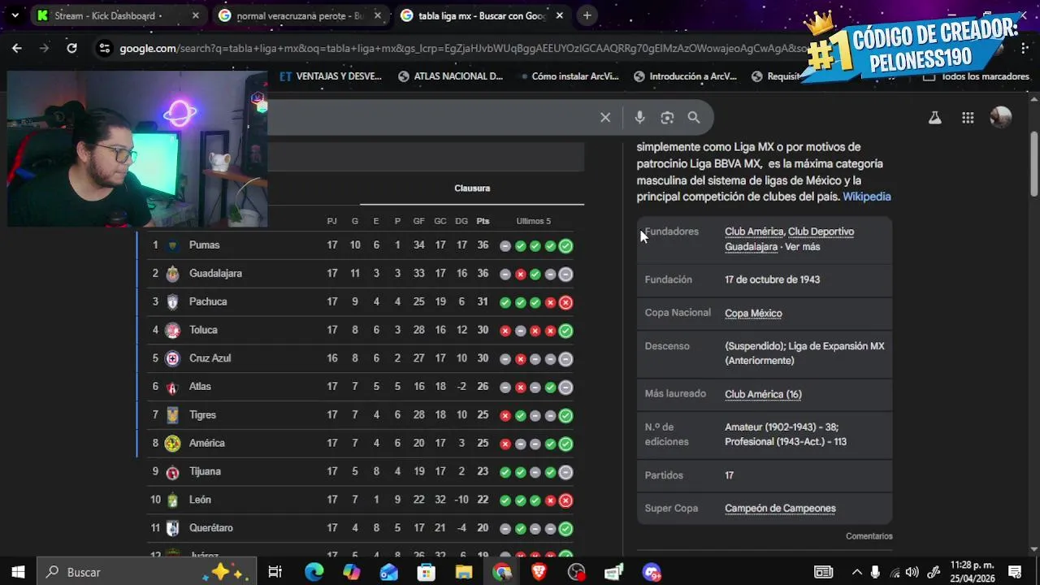This screenshot has height=585, width=1040.
Task: Open the Windows Start menu
Action: coord(18,572)
